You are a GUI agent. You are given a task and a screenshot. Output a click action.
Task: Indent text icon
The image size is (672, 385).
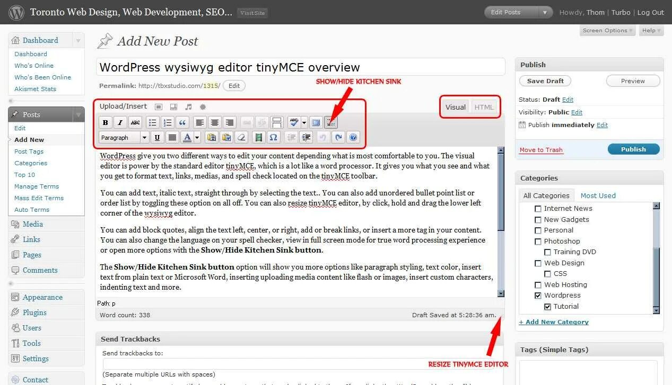click(306, 138)
